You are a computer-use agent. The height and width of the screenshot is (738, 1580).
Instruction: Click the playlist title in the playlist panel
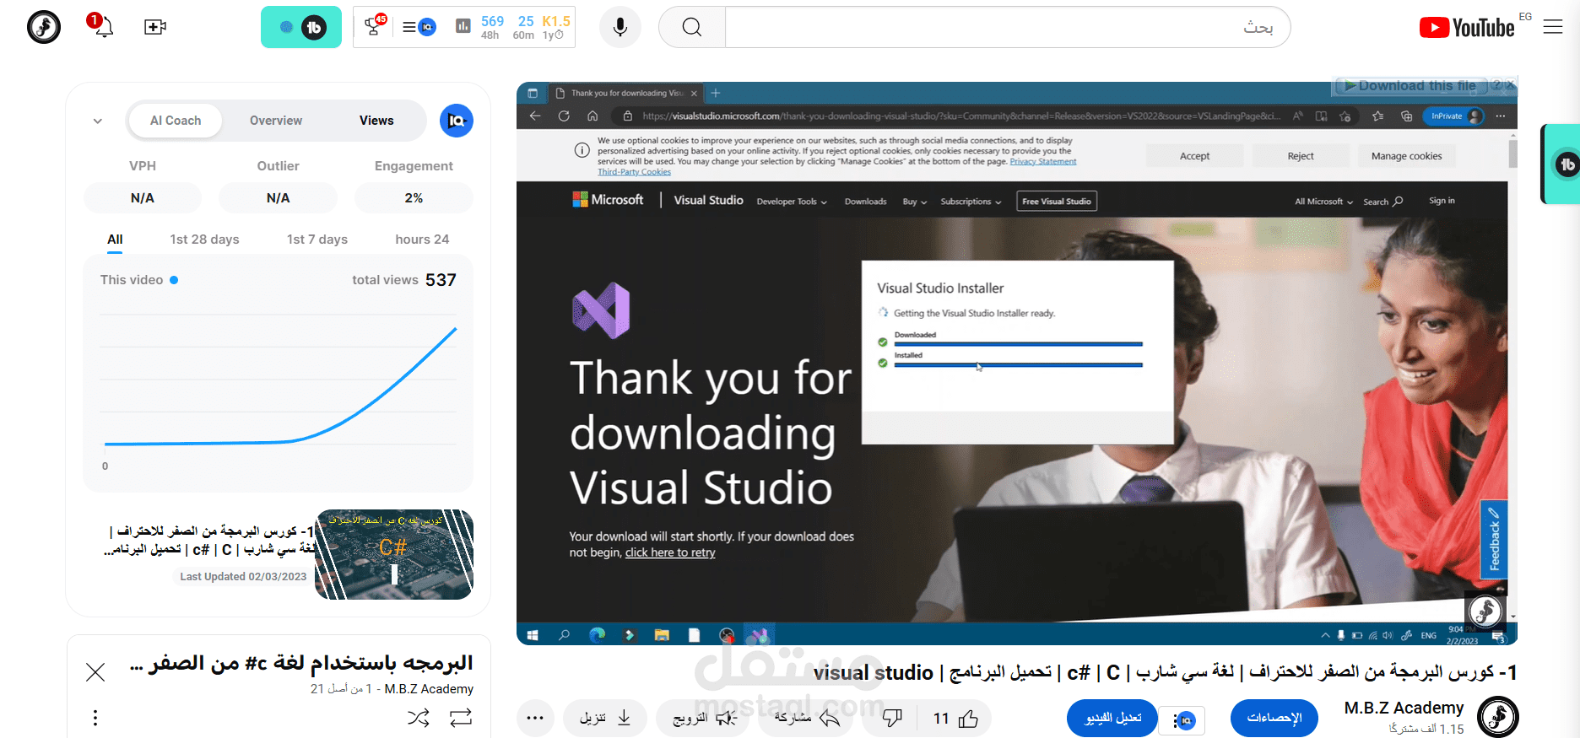(x=302, y=664)
